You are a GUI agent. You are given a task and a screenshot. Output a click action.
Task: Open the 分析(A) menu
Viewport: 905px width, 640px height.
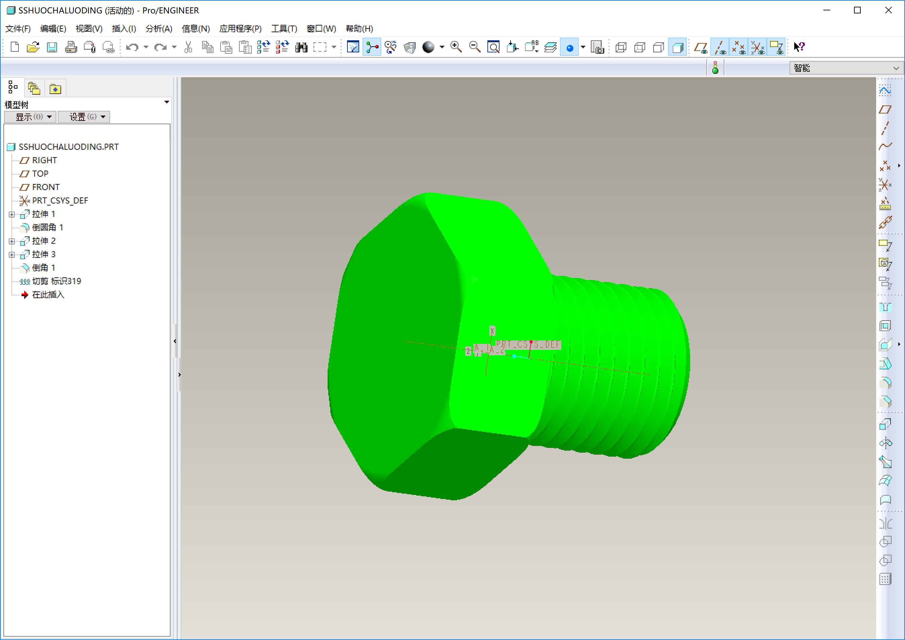[x=158, y=29]
